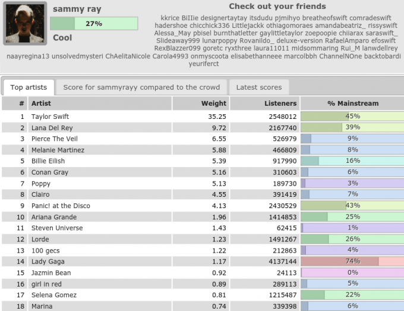Open friend link lunarpoppy
The width and height of the screenshot is (404, 311).
[x=219, y=40]
